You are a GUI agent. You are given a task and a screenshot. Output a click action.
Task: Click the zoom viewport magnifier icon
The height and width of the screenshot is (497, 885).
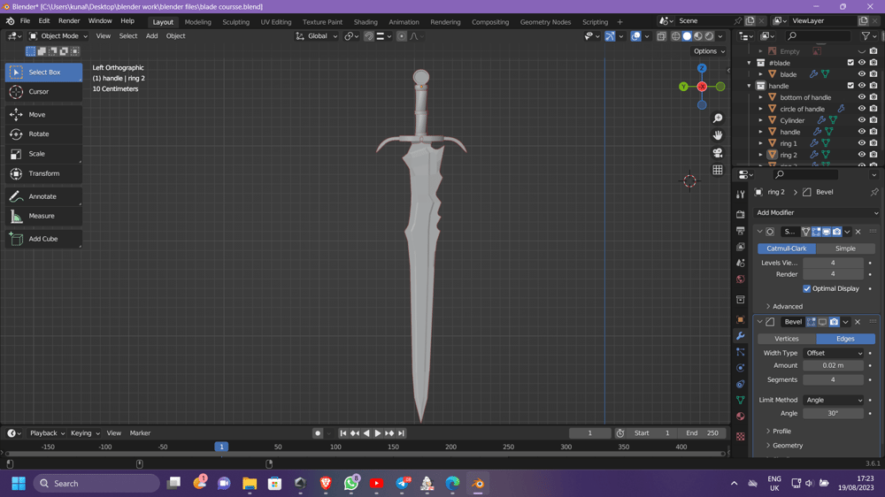tap(718, 119)
